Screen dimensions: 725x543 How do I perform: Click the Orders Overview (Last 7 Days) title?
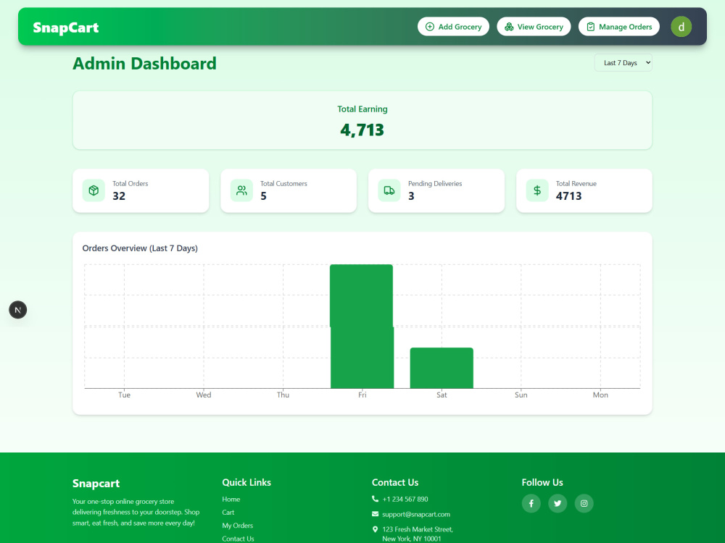[140, 248]
